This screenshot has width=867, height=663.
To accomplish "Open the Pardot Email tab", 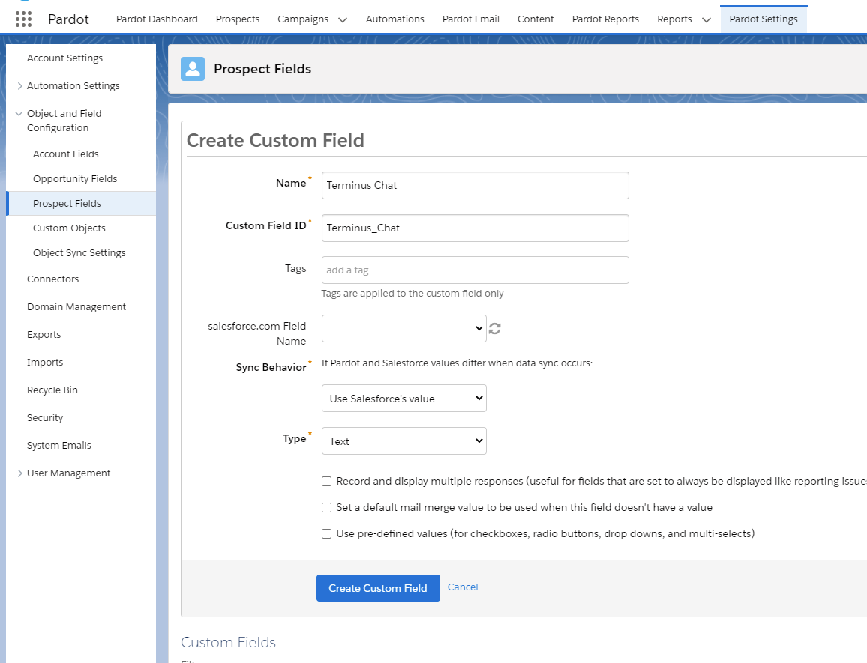I will 470,19.
